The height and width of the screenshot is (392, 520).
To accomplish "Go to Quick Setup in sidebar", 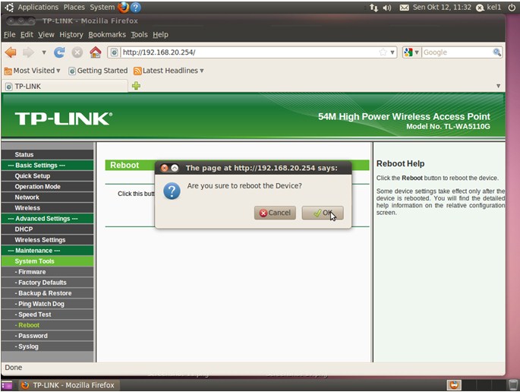I will pos(47,176).
